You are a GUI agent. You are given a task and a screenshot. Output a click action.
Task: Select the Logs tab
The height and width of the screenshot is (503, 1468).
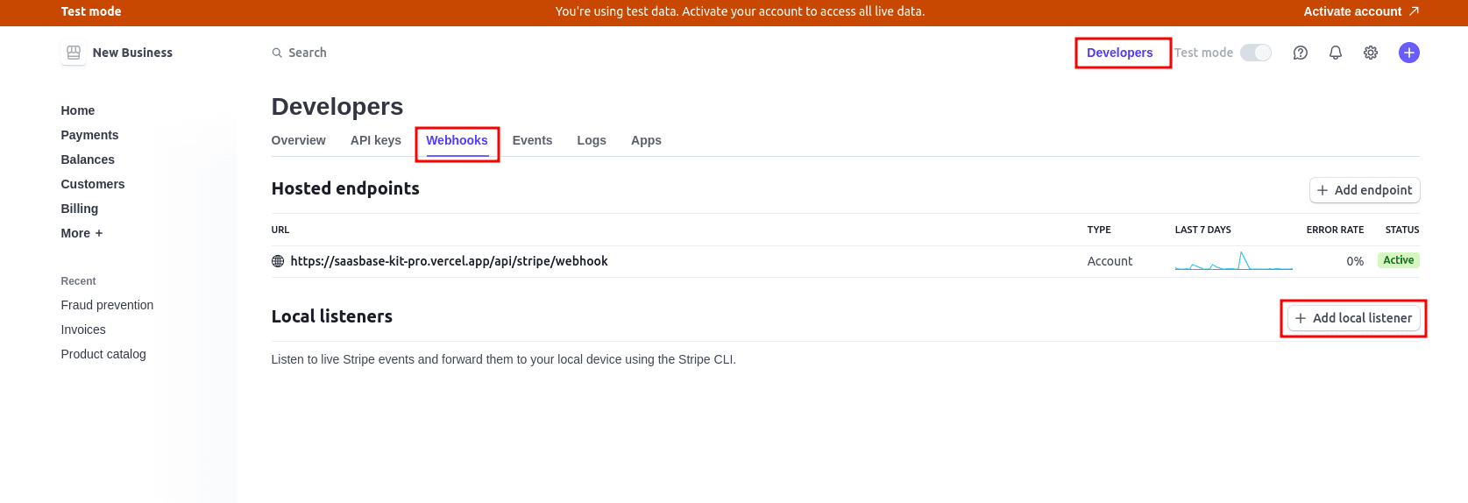point(592,140)
